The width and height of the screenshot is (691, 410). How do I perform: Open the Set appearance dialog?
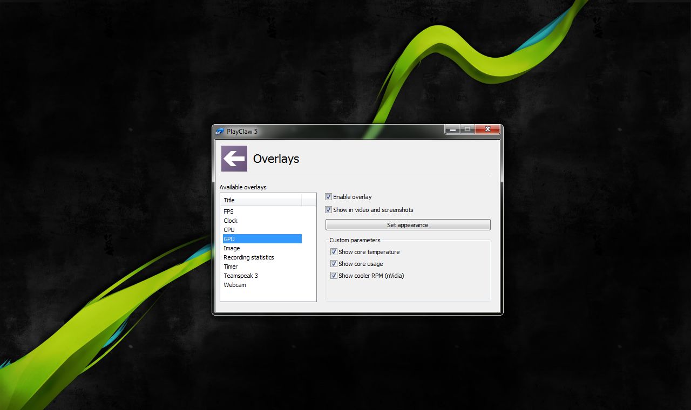(408, 225)
